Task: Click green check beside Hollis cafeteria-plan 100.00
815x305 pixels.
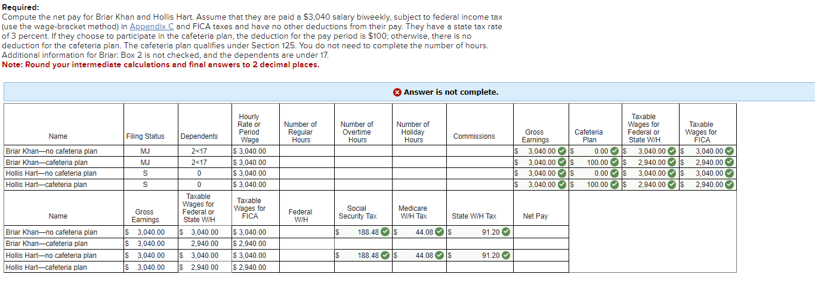Action: (615, 185)
